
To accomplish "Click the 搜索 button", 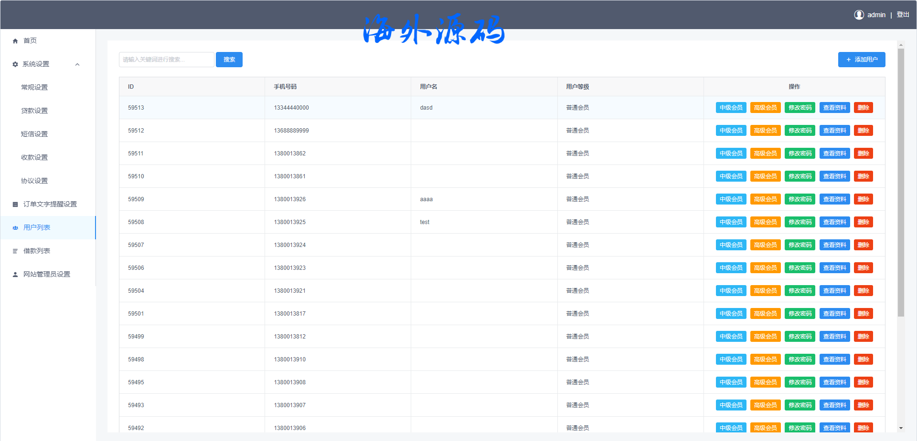I will tap(229, 60).
